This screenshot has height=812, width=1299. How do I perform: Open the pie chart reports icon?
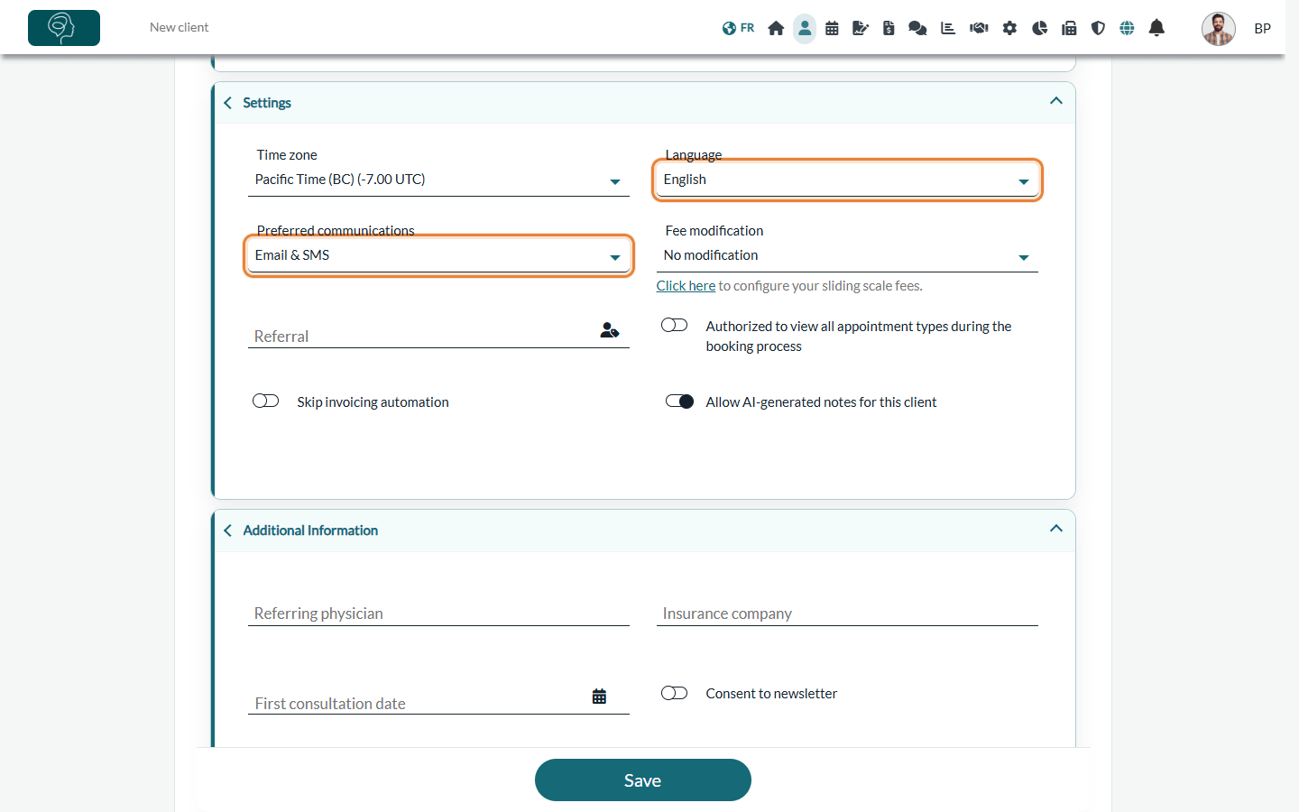pyautogui.click(x=1039, y=28)
